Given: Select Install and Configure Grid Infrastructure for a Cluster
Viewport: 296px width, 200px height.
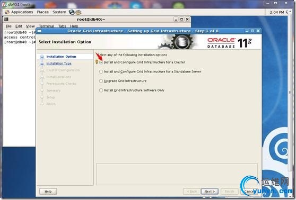Looking at the screenshot, I should tap(101, 62).
